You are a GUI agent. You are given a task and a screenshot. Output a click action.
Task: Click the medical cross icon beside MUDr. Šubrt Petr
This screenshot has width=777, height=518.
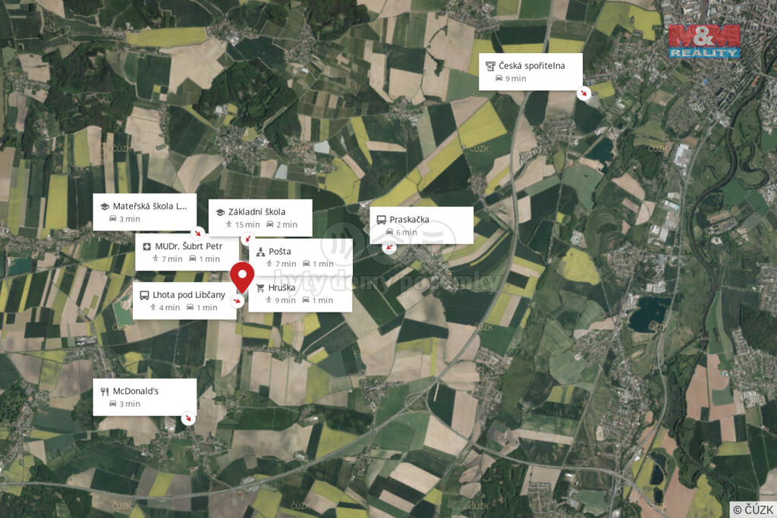coord(146,246)
